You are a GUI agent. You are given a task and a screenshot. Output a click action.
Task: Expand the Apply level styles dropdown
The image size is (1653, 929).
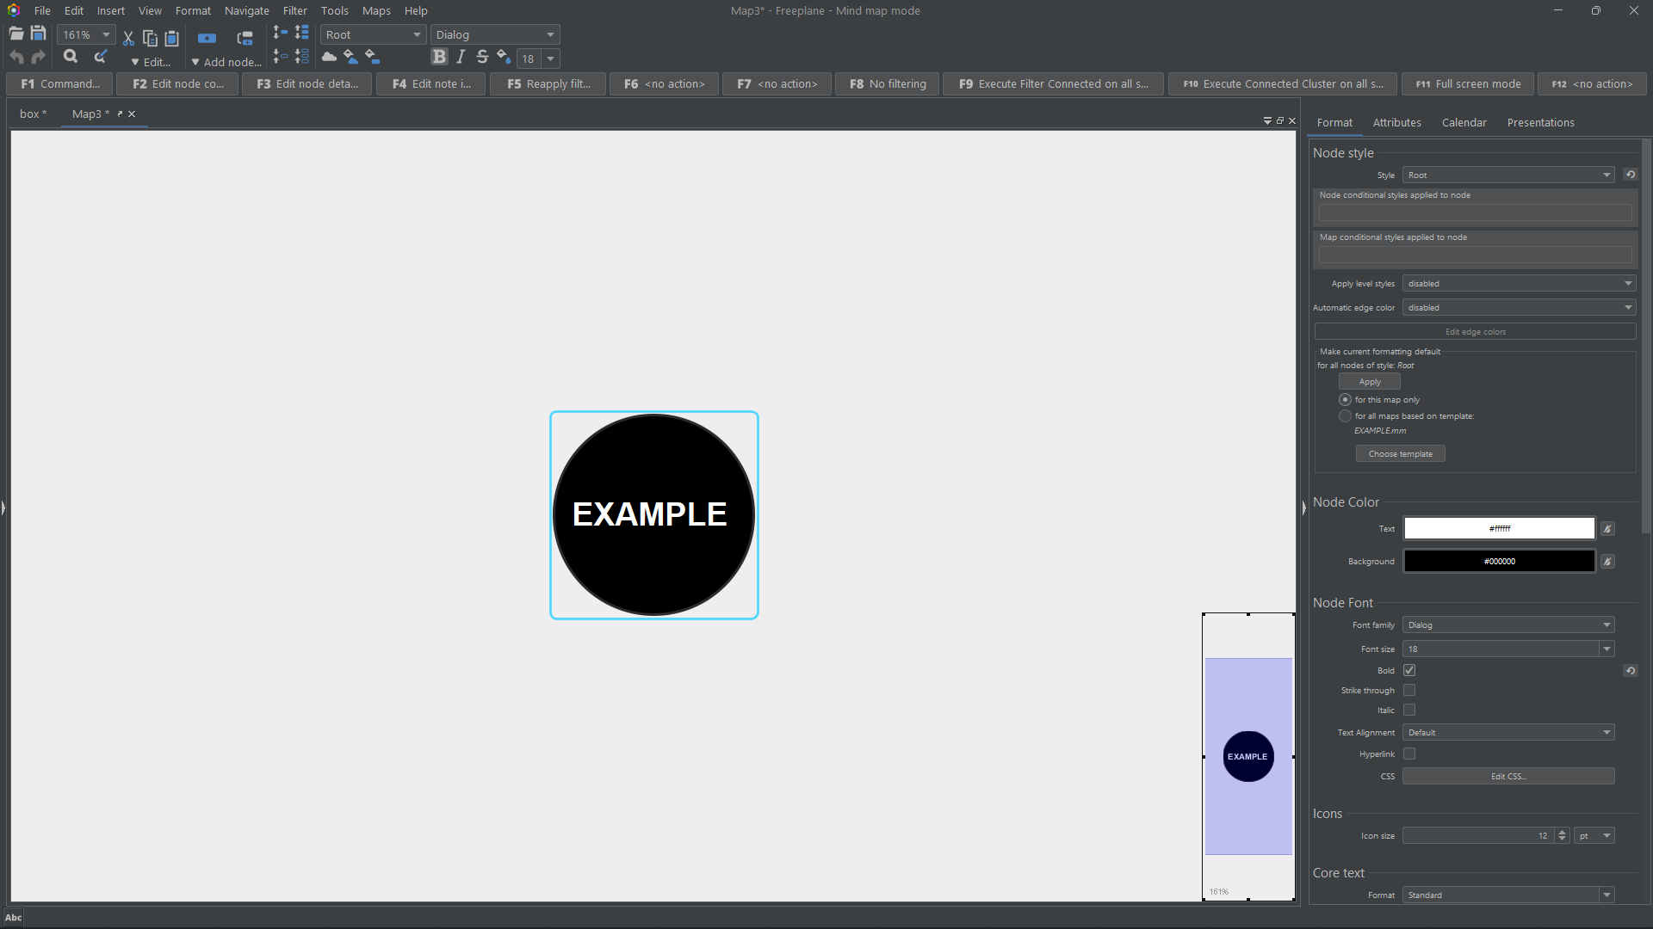(x=1519, y=283)
